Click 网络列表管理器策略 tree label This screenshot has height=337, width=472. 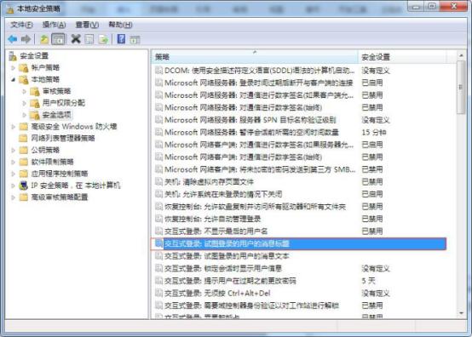[x=63, y=138]
